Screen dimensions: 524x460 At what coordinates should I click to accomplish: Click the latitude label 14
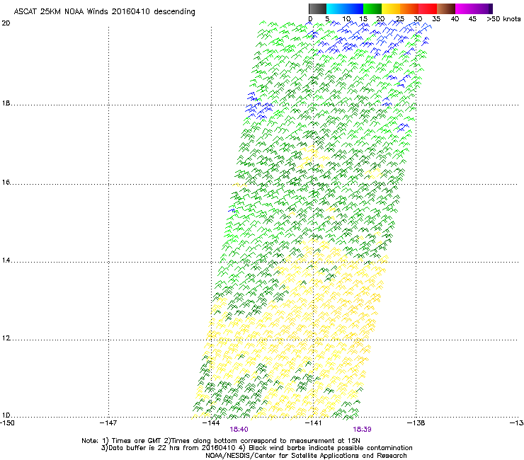click(x=6, y=260)
